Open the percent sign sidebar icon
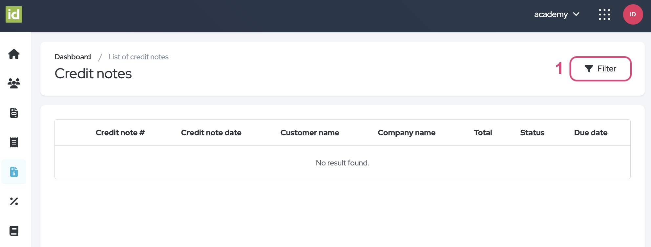The height and width of the screenshot is (247, 651). click(14, 201)
